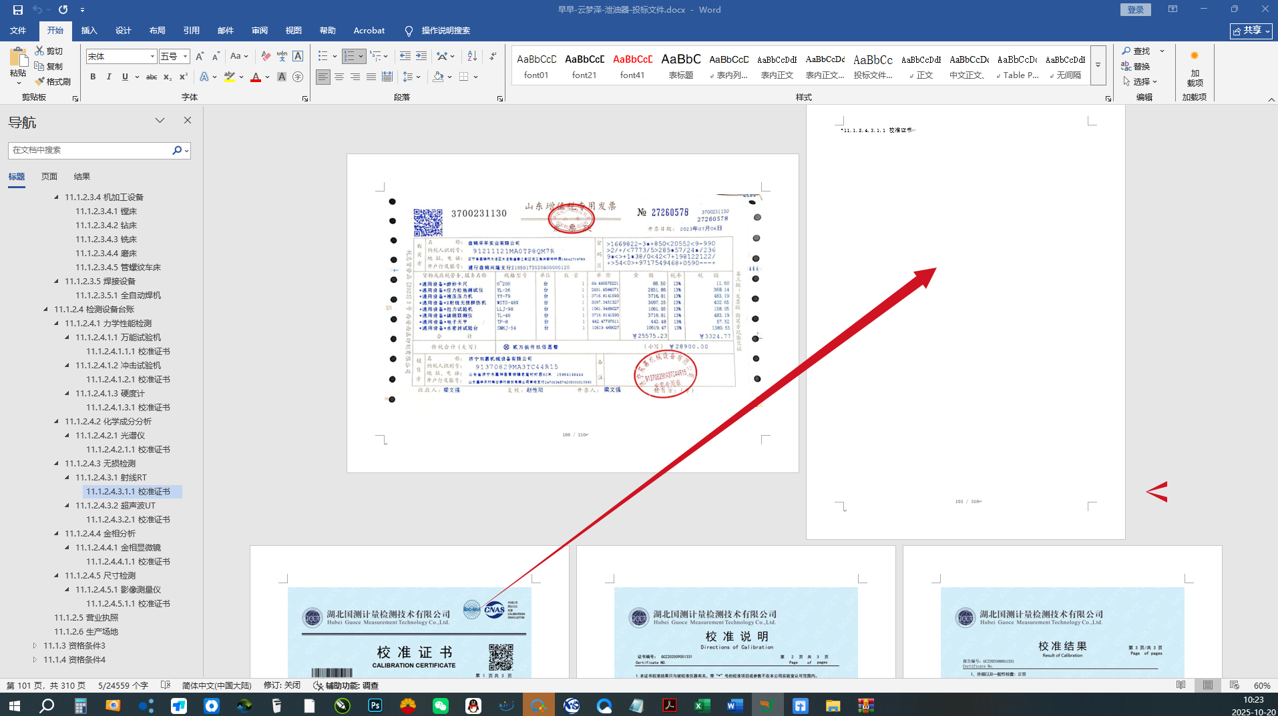This screenshot has height=716, width=1278.
Task: Increase font size with the grow font icon
Action: 200,57
